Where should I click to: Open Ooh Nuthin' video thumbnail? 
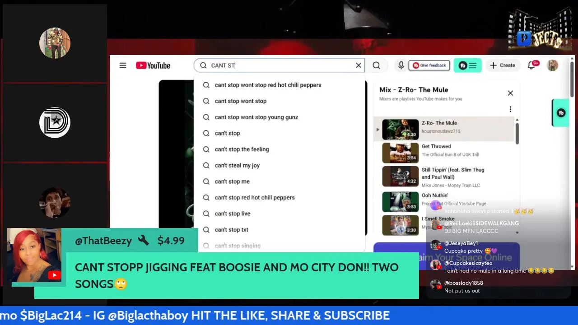[401, 201]
